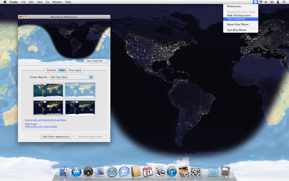Launch Safari from the dock
The width and height of the screenshot is (289, 181).
pos(112,171)
